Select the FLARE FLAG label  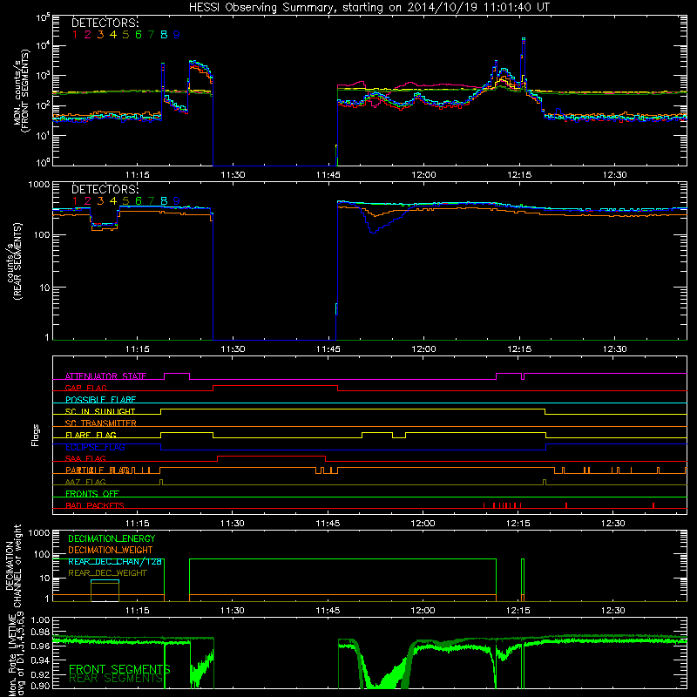[x=91, y=435]
